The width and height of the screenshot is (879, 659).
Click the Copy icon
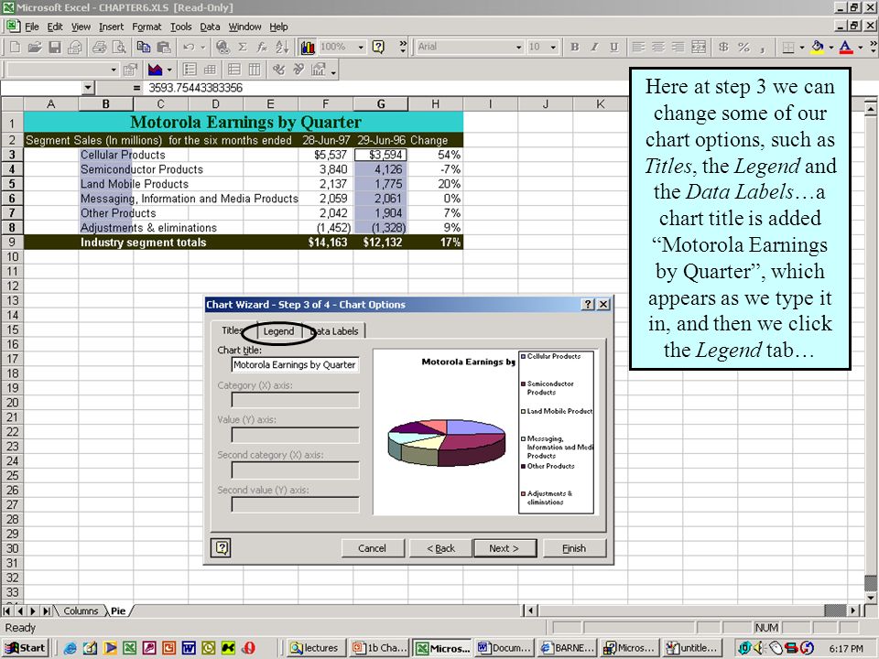point(144,47)
